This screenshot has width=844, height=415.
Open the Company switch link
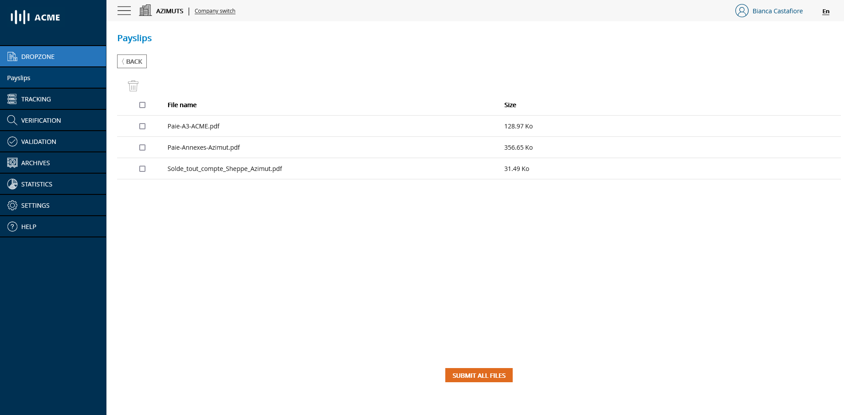(215, 11)
